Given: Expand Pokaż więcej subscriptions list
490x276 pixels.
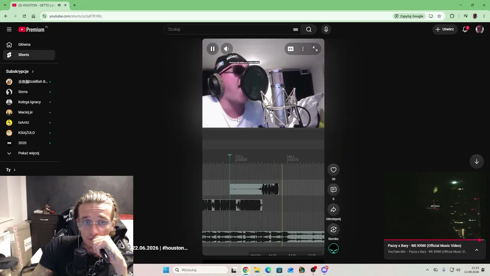Looking at the screenshot, I should 29,153.
